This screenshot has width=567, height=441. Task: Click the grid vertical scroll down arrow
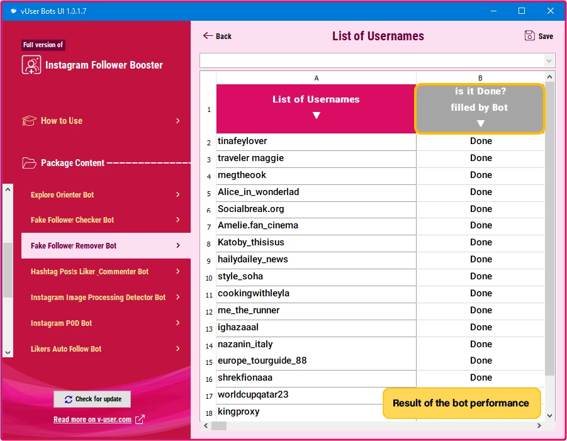point(549,416)
